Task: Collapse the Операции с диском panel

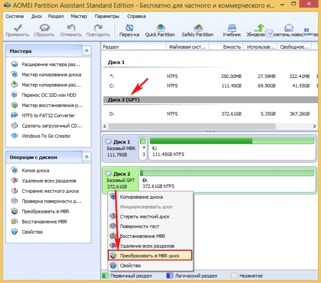Action: coord(87,157)
